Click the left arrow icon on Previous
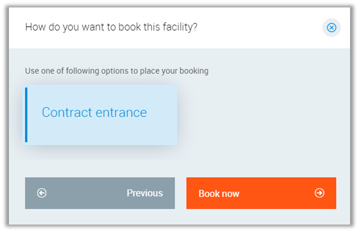The height and width of the screenshot is (232, 359). pyautogui.click(x=42, y=193)
